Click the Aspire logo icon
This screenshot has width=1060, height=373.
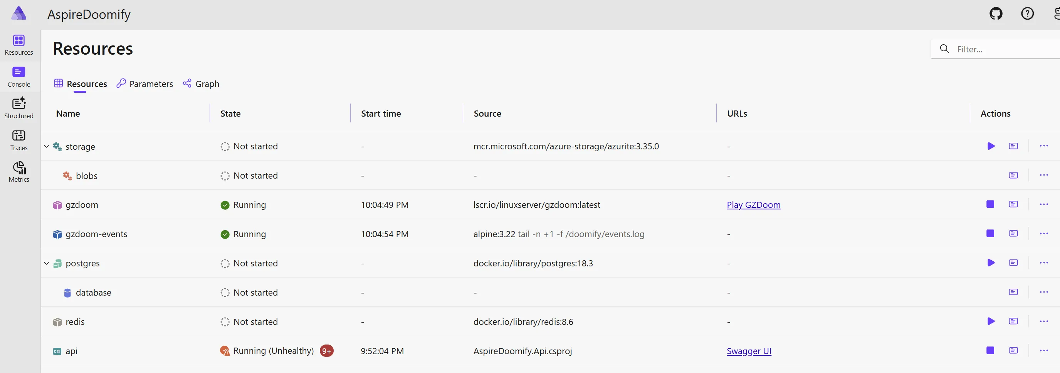pos(19,13)
